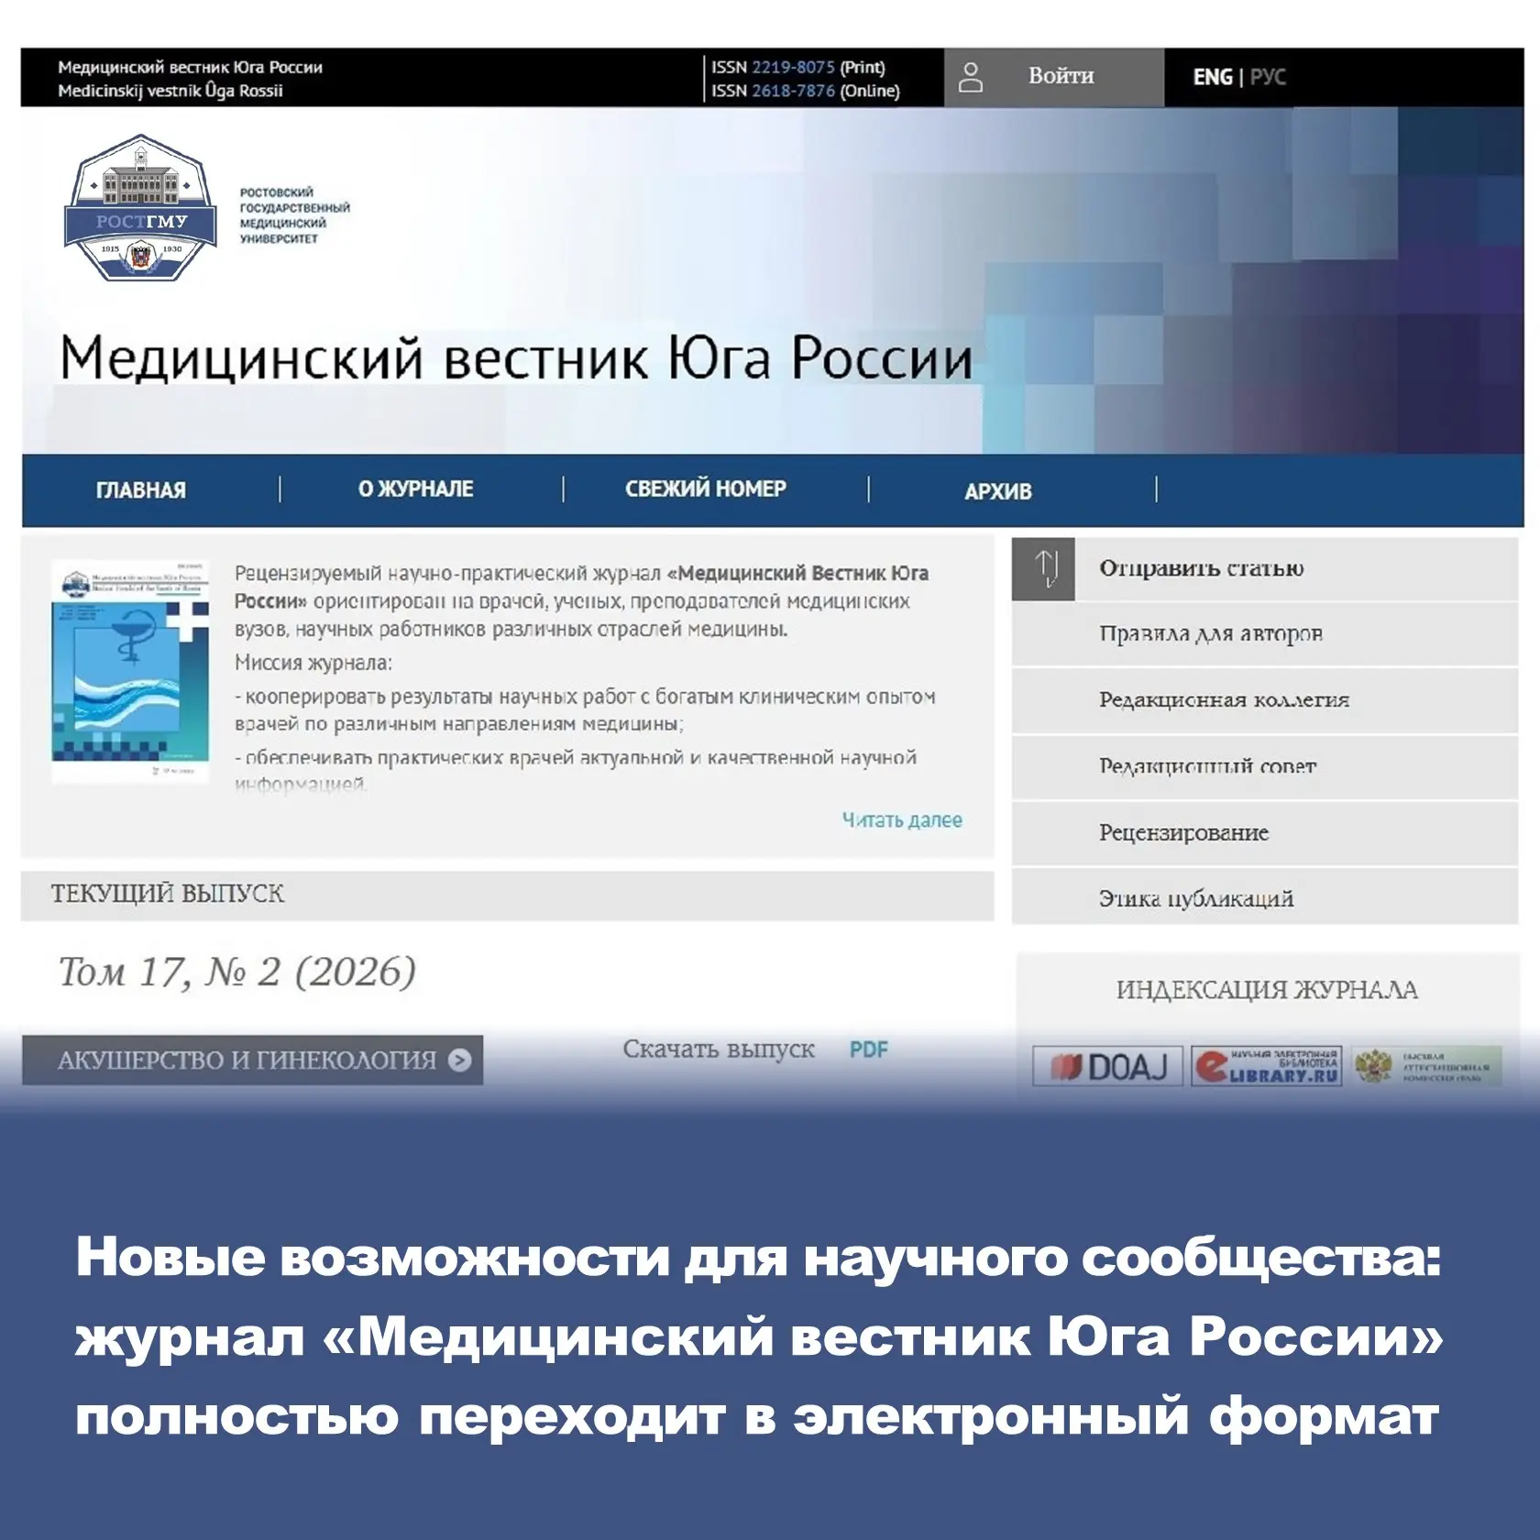Click the РостГМУ university logo

[140, 208]
